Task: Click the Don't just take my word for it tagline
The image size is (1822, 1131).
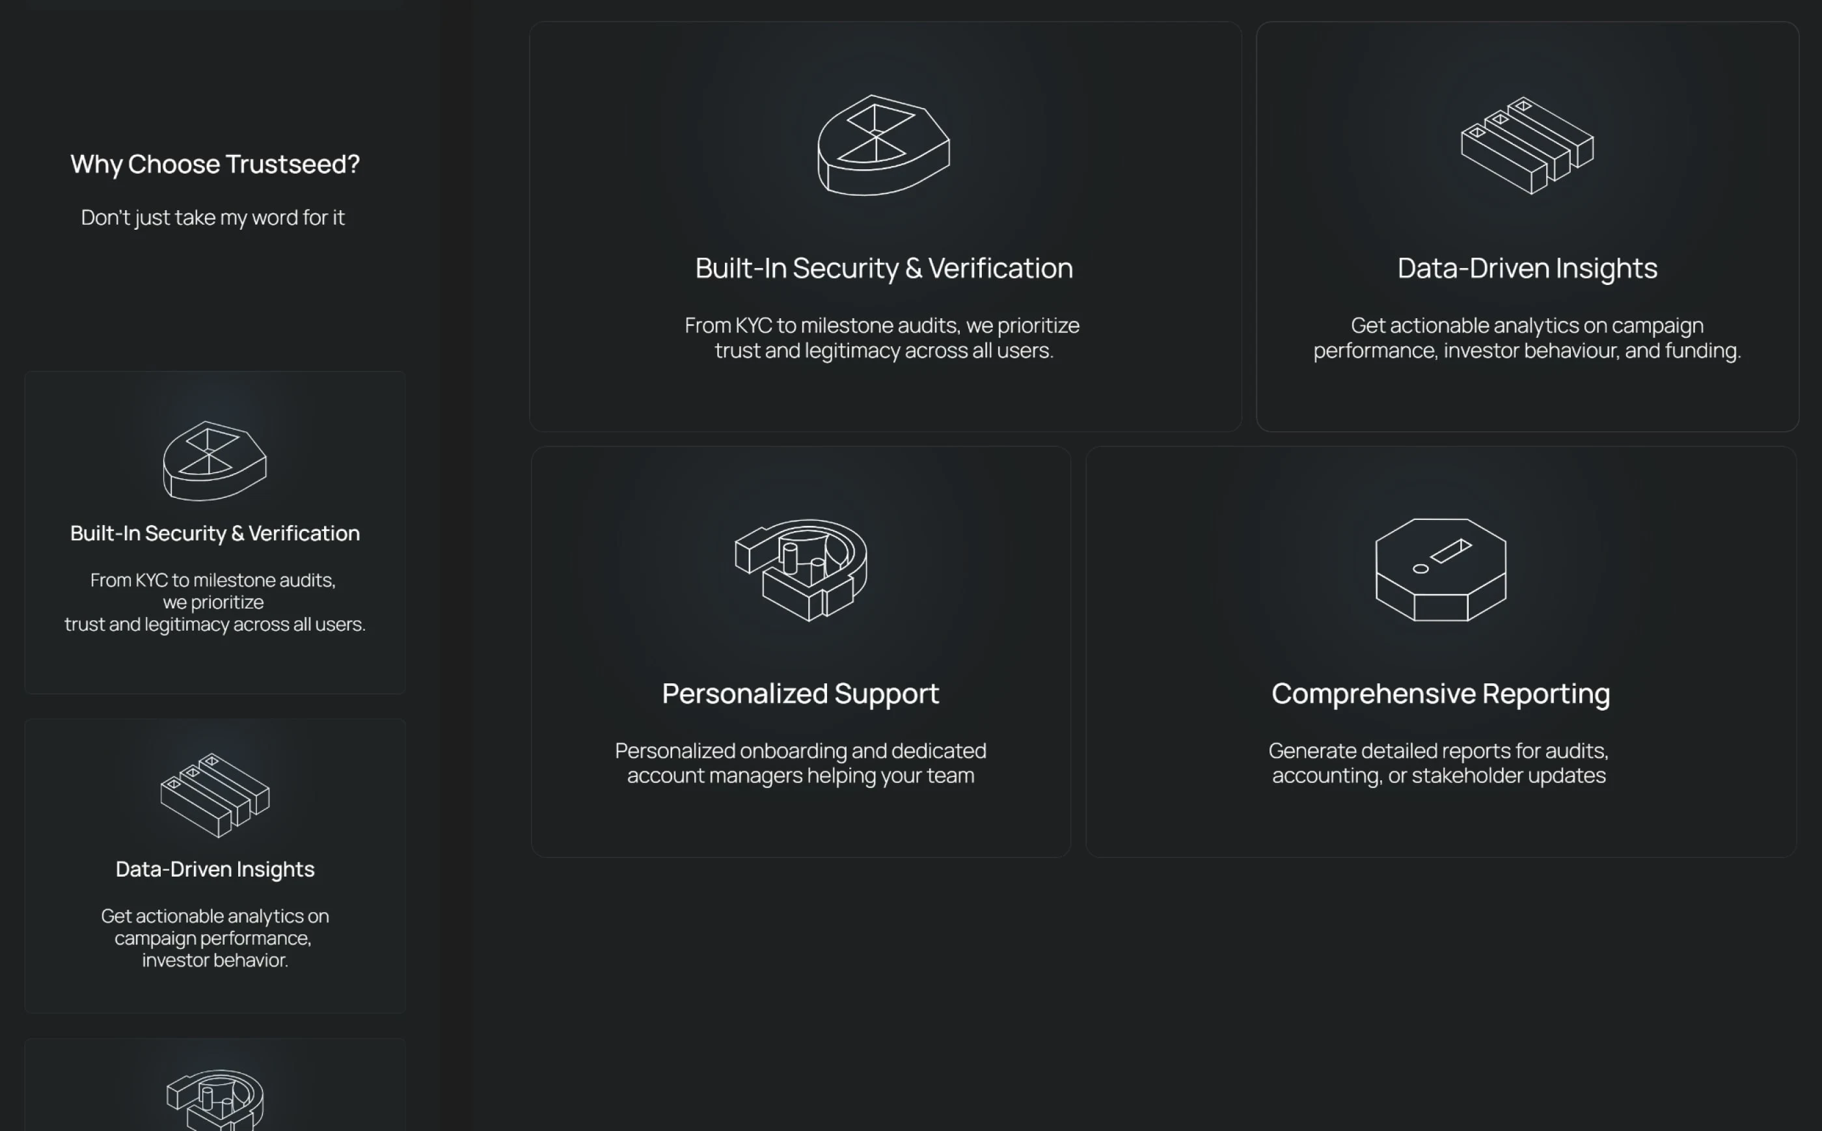Action: click(x=212, y=217)
